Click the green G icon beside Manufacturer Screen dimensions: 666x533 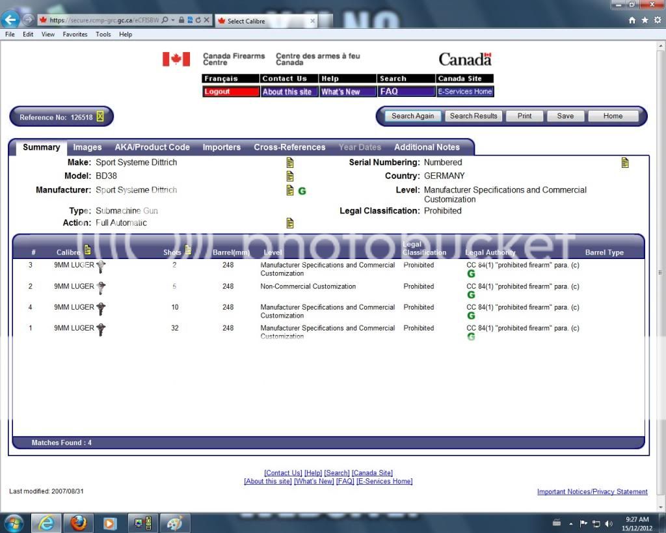click(302, 191)
